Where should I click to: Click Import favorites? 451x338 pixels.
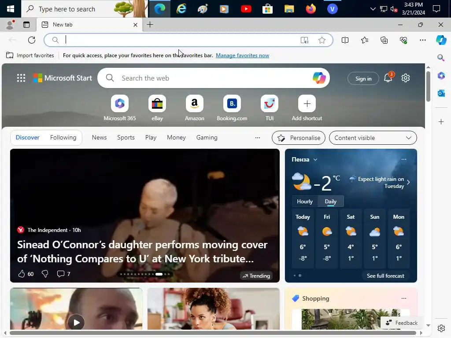click(x=30, y=55)
